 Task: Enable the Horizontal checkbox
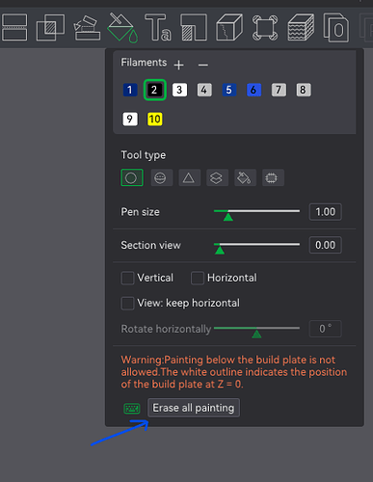198,278
